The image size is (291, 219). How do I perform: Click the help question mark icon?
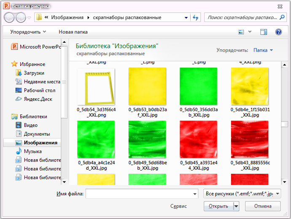pyautogui.click(x=278, y=32)
